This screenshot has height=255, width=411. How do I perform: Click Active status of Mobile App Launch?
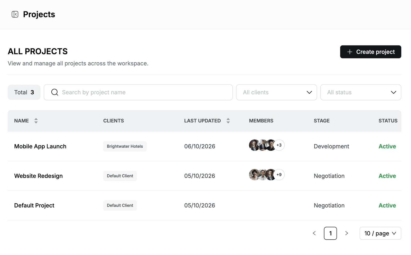tap(387, 146)
